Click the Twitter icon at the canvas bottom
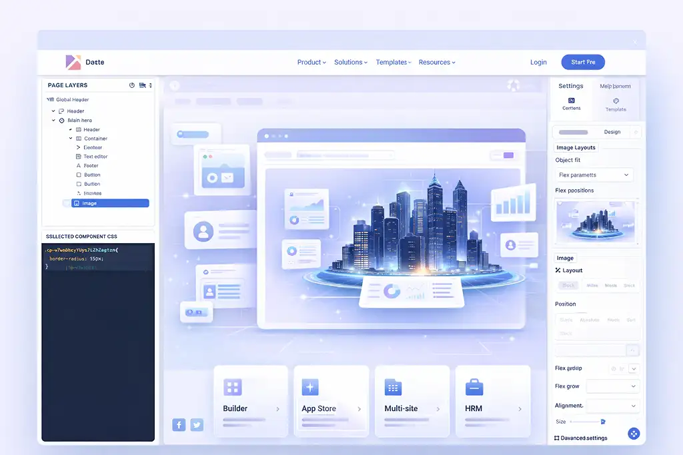Screen dimensions: 683x455 pos(196,425)
